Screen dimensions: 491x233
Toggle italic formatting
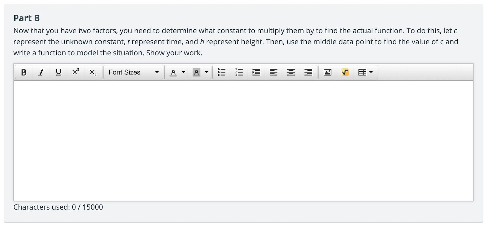pyautogui.click(x=41, y=72)
